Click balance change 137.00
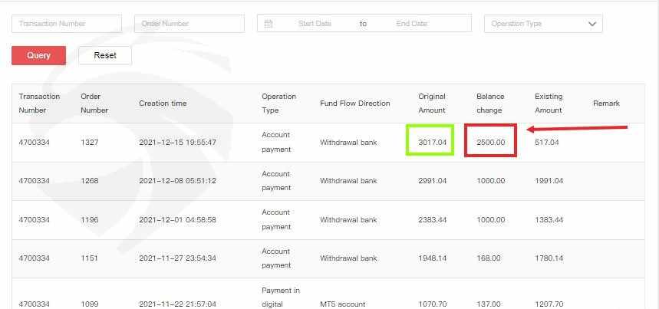The height and width of the screenshot is (309, 659). 489,304
